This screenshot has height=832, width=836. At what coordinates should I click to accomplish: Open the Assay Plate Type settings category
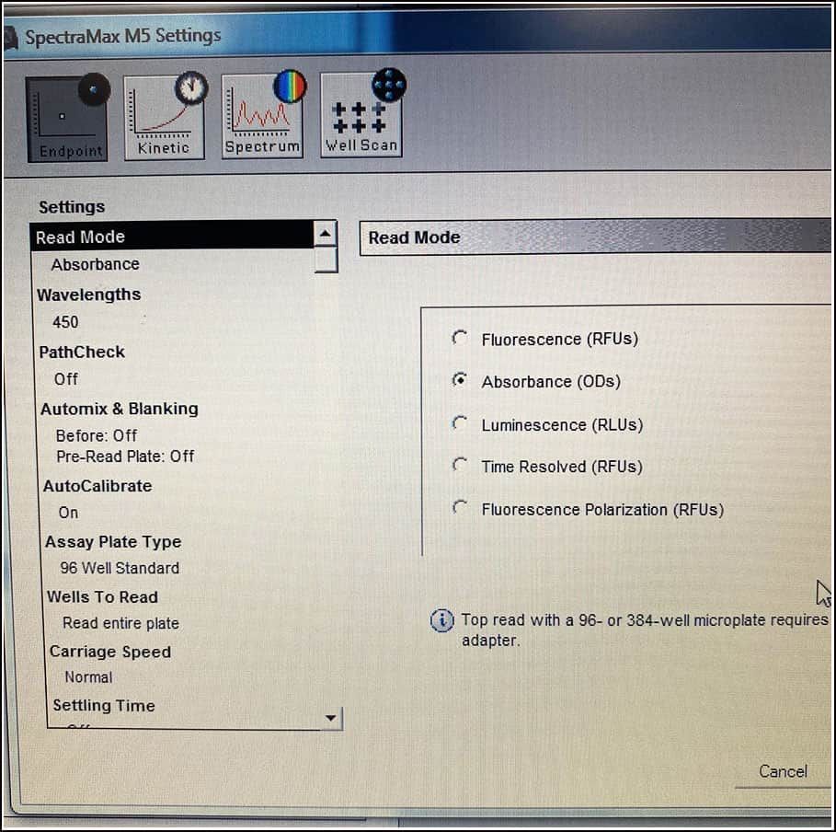click(x=113, y=542)
